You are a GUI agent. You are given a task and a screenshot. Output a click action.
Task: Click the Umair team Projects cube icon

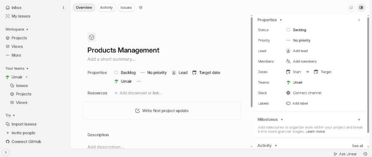12,94
